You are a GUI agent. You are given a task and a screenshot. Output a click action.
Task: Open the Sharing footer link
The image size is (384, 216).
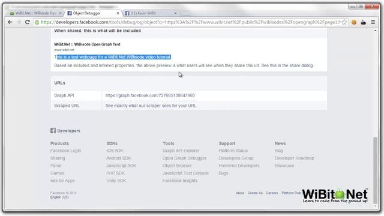(58, 158)
